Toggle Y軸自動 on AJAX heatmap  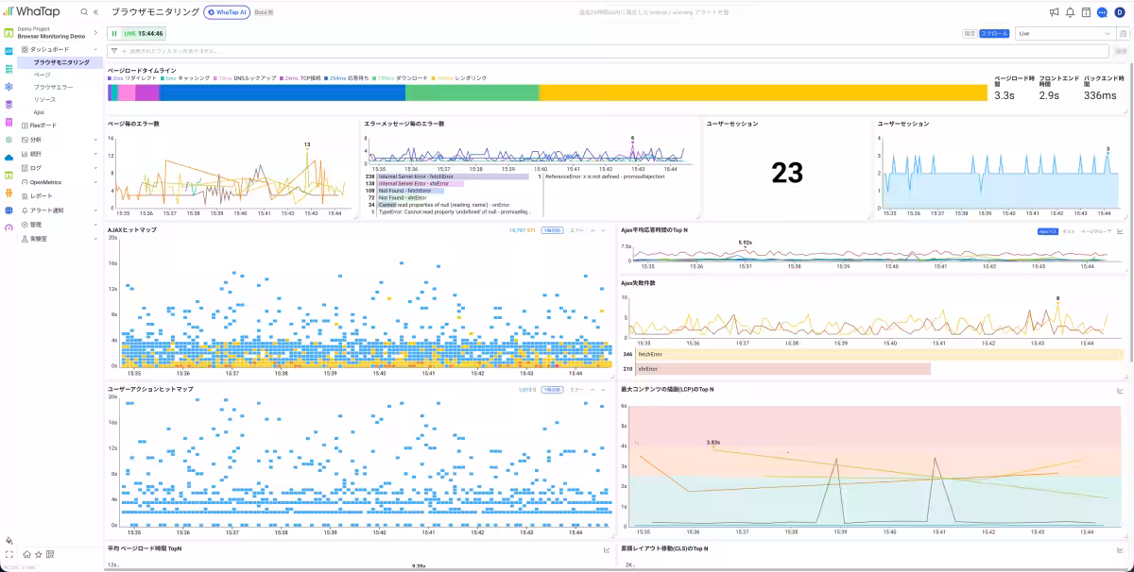tap(552, 230)
